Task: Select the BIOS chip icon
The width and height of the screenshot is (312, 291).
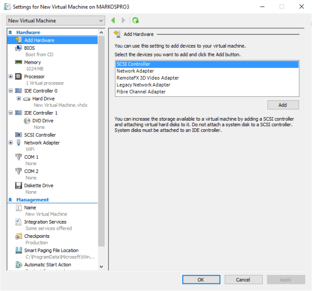Action: click(19, 48)
